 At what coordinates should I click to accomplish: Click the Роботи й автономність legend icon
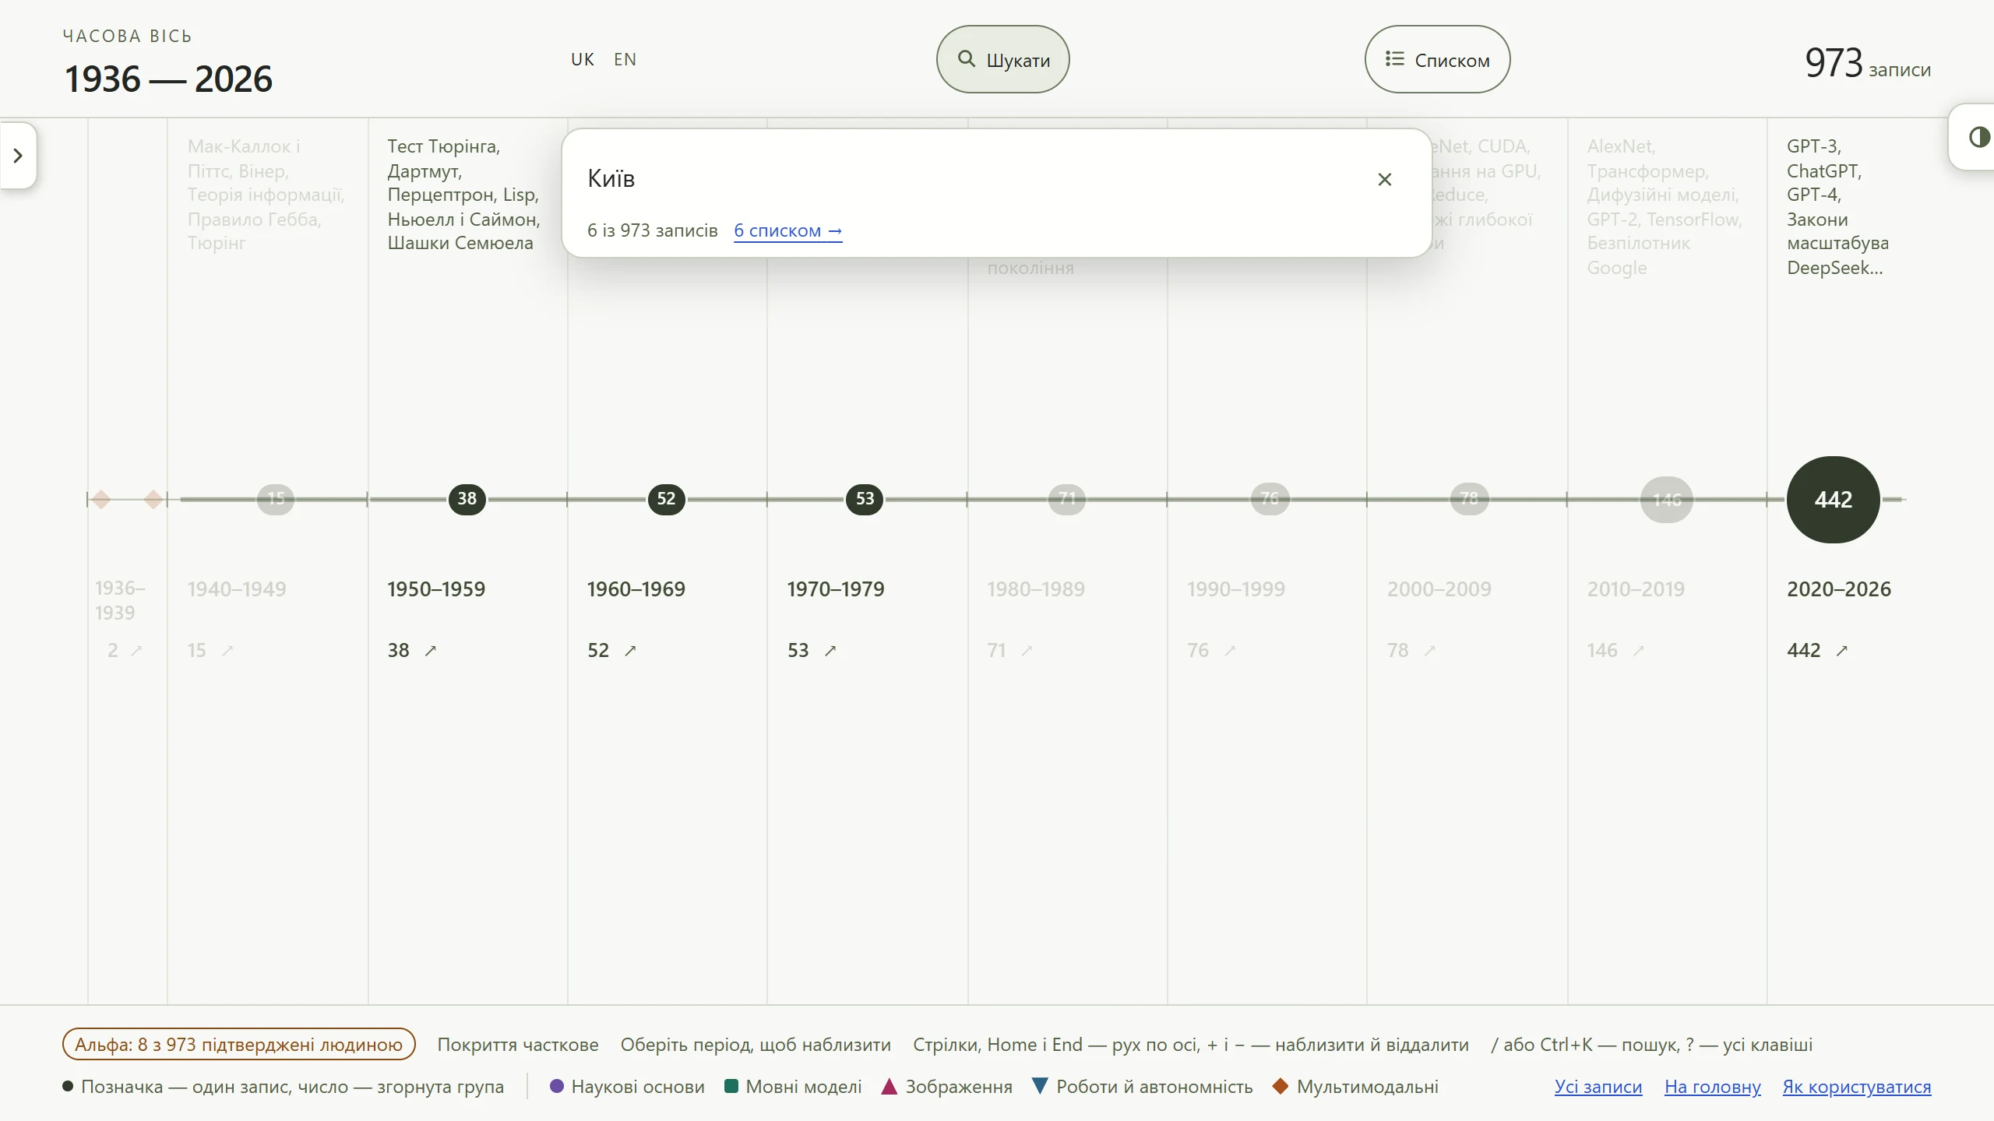(x=1040, y=1086)
